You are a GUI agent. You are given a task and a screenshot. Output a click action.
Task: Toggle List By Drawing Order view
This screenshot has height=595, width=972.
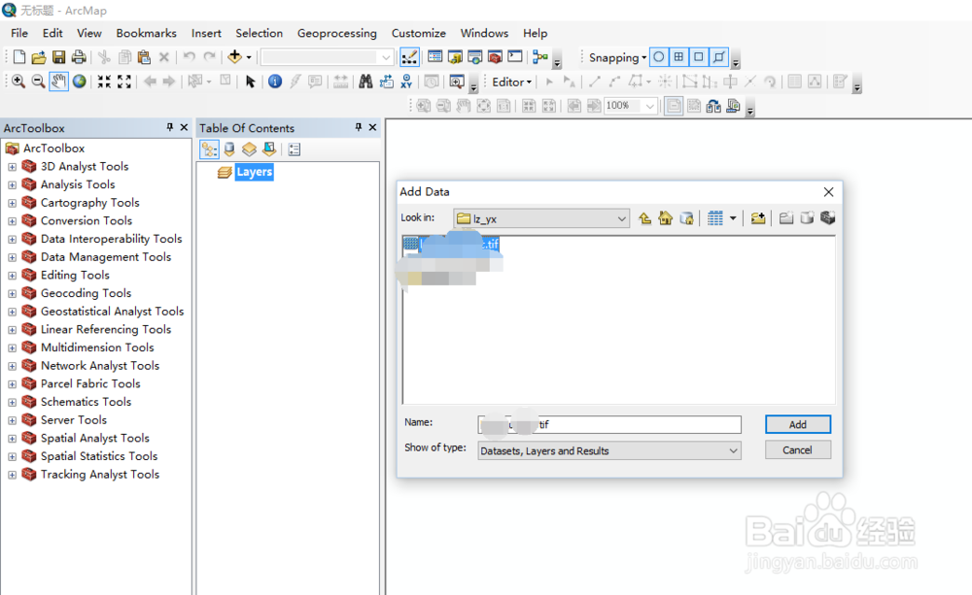[209, 149]
